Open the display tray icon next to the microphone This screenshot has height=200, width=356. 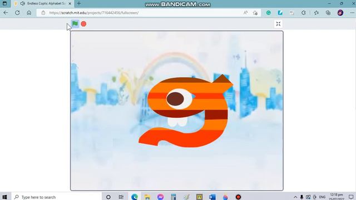coord(308,197)
